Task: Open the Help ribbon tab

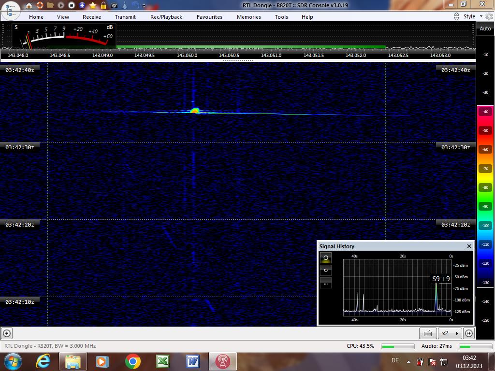Action: pos(307,17)
